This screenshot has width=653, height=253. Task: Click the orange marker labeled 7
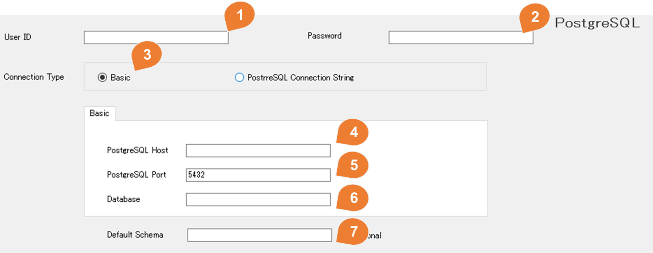coord(353,232)
